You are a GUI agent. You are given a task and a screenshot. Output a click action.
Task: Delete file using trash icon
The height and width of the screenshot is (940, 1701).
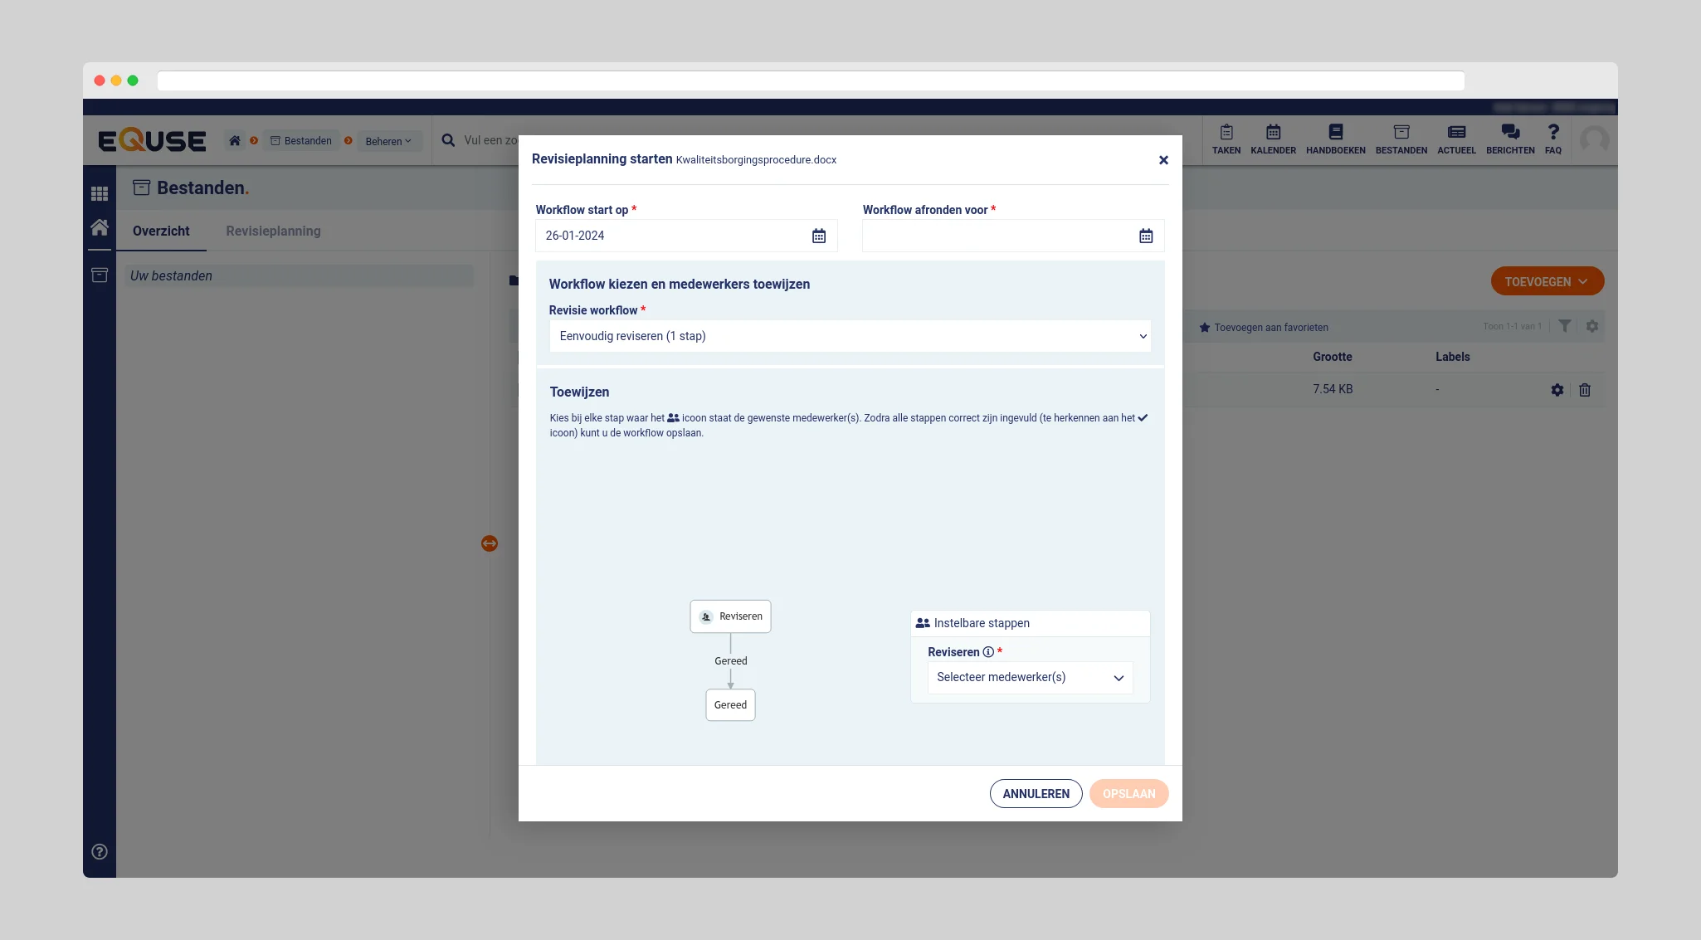coord(1584,390)
